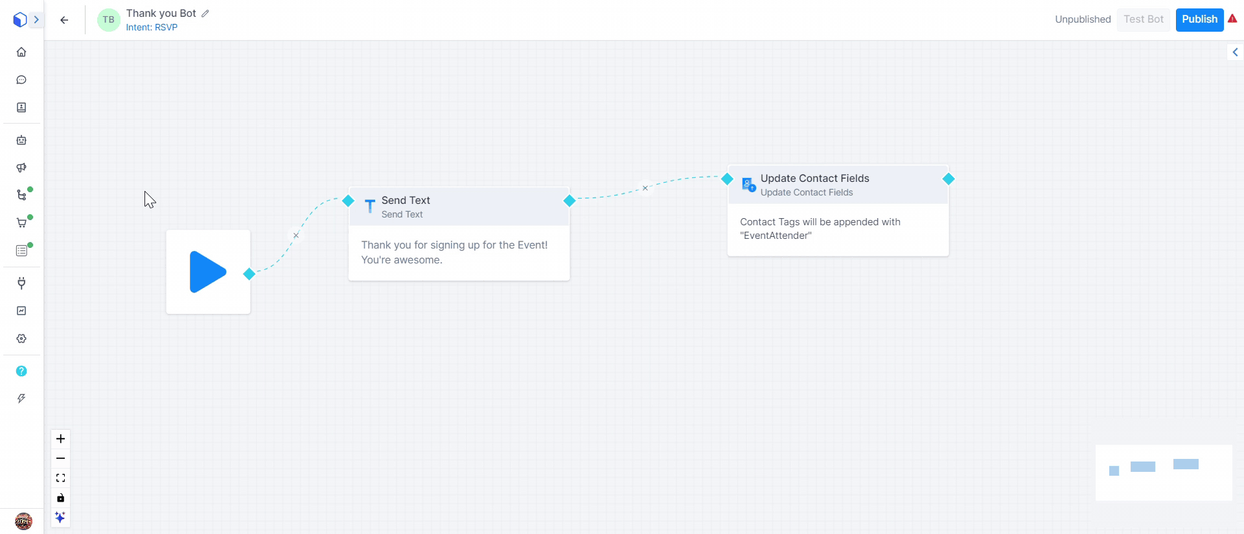
Task: Toggle the canvas lock control
Action: click(60, 498)
